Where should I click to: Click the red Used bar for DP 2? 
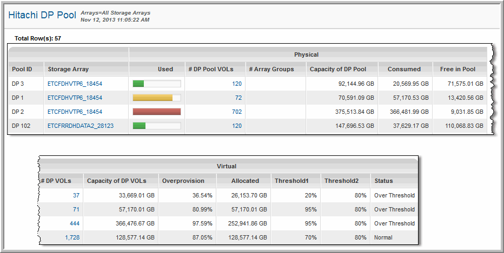tap(156, 112)
